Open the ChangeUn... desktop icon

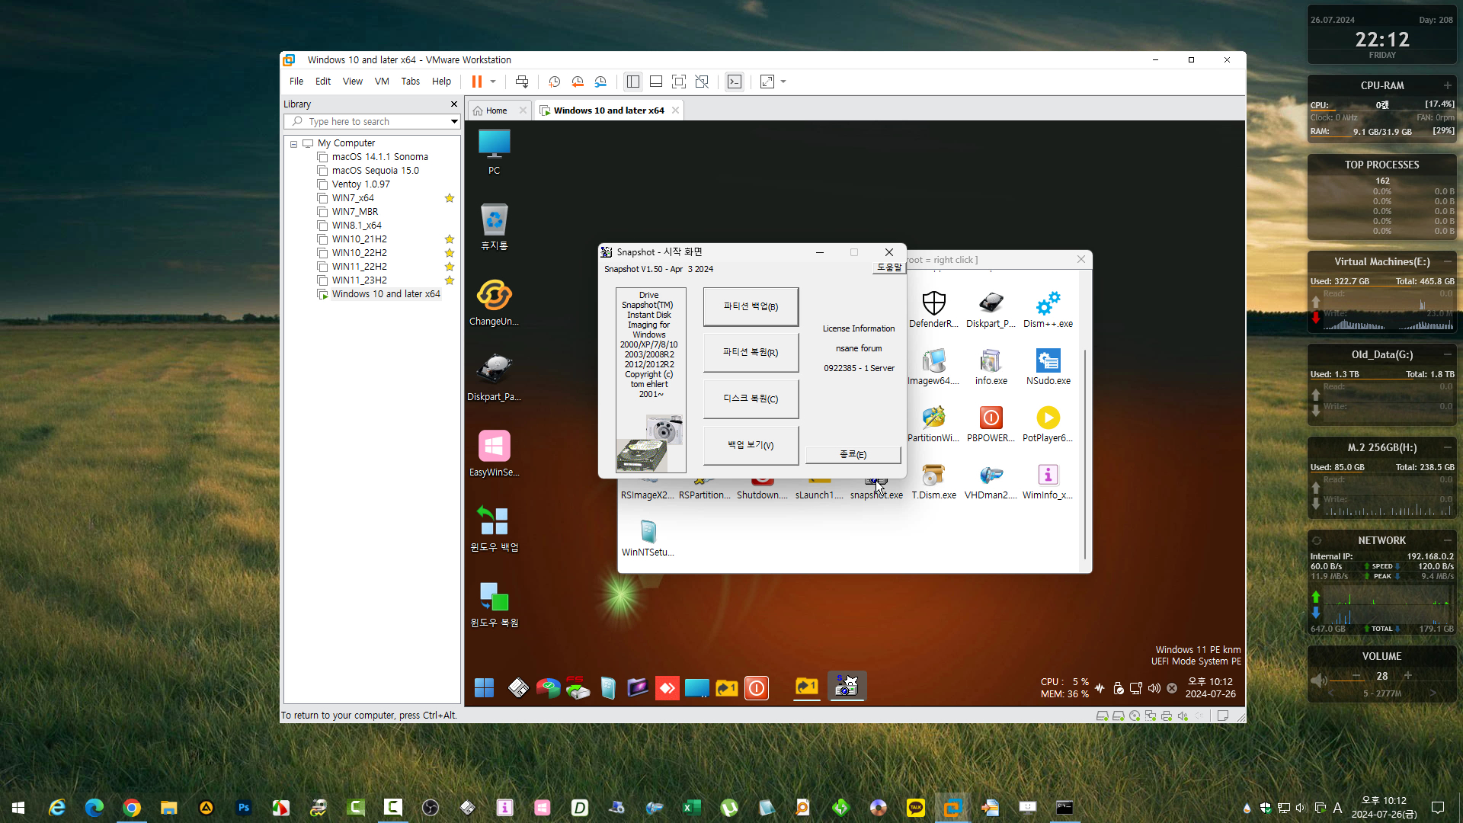coord(494,303)
